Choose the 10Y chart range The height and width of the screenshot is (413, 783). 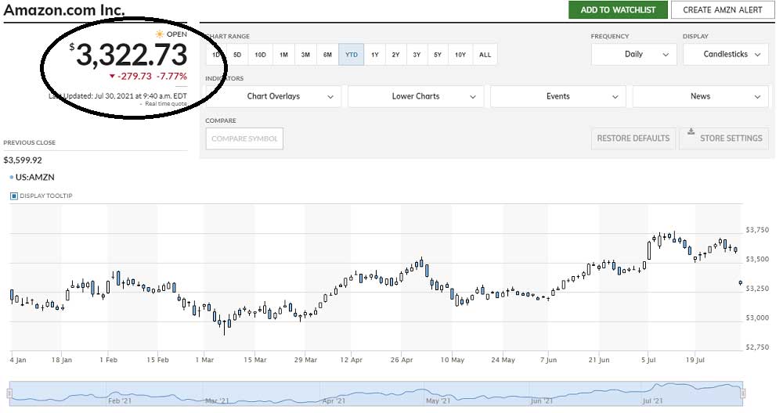click(x=460, y=55)
